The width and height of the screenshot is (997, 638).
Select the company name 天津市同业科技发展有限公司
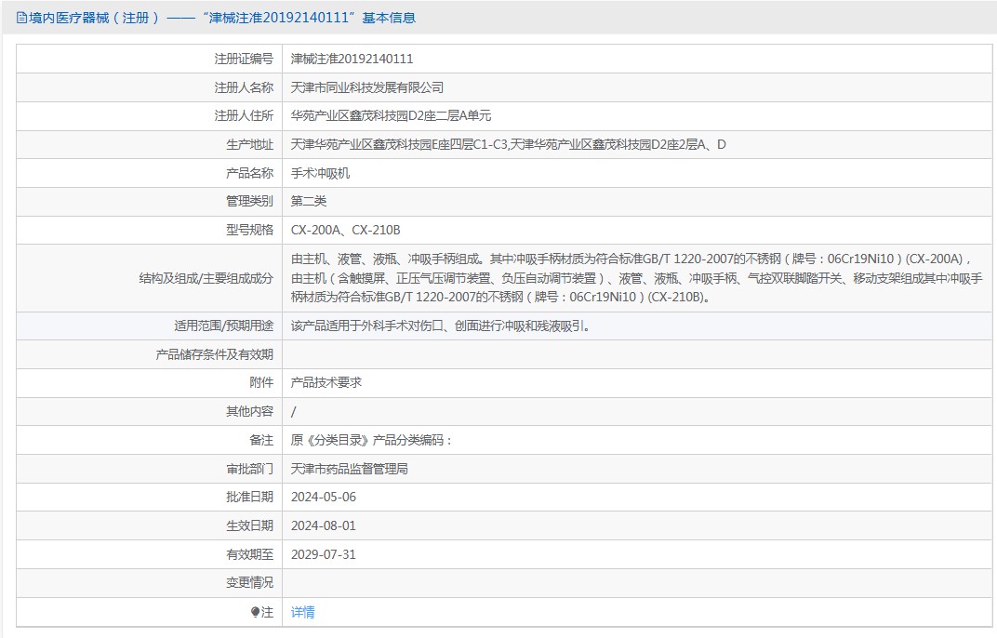click(x=366, y=86)
